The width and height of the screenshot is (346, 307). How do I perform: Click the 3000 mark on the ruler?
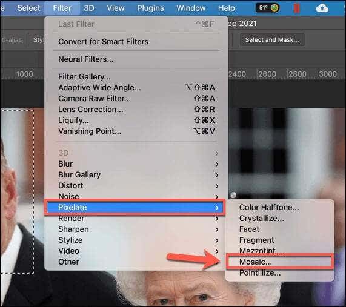(328, 74)
